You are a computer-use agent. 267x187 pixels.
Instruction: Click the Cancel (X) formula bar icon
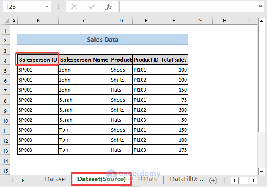click(x=74, y=7)
